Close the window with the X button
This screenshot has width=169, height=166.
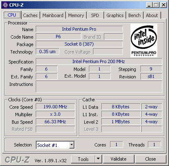pos(164,5)
